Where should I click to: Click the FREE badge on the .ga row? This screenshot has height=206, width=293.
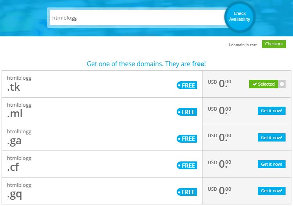[x=186, y=138]
